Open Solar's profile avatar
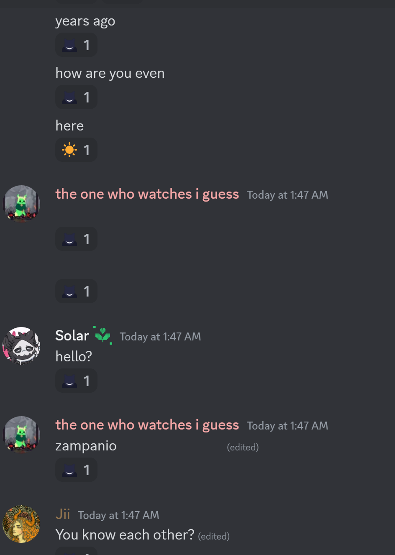395x555 pixels. coord(21,345)
